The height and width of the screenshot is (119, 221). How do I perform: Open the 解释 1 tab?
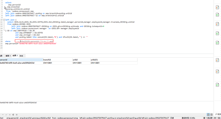(8, 56)
